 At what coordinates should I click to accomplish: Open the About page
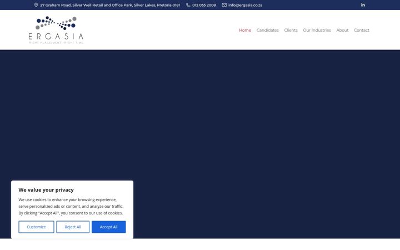[342, 30]
